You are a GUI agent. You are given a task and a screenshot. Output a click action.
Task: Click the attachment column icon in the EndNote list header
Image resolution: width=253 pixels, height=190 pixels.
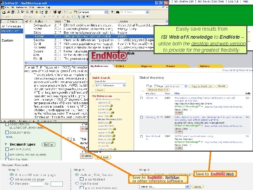point(30,21)
